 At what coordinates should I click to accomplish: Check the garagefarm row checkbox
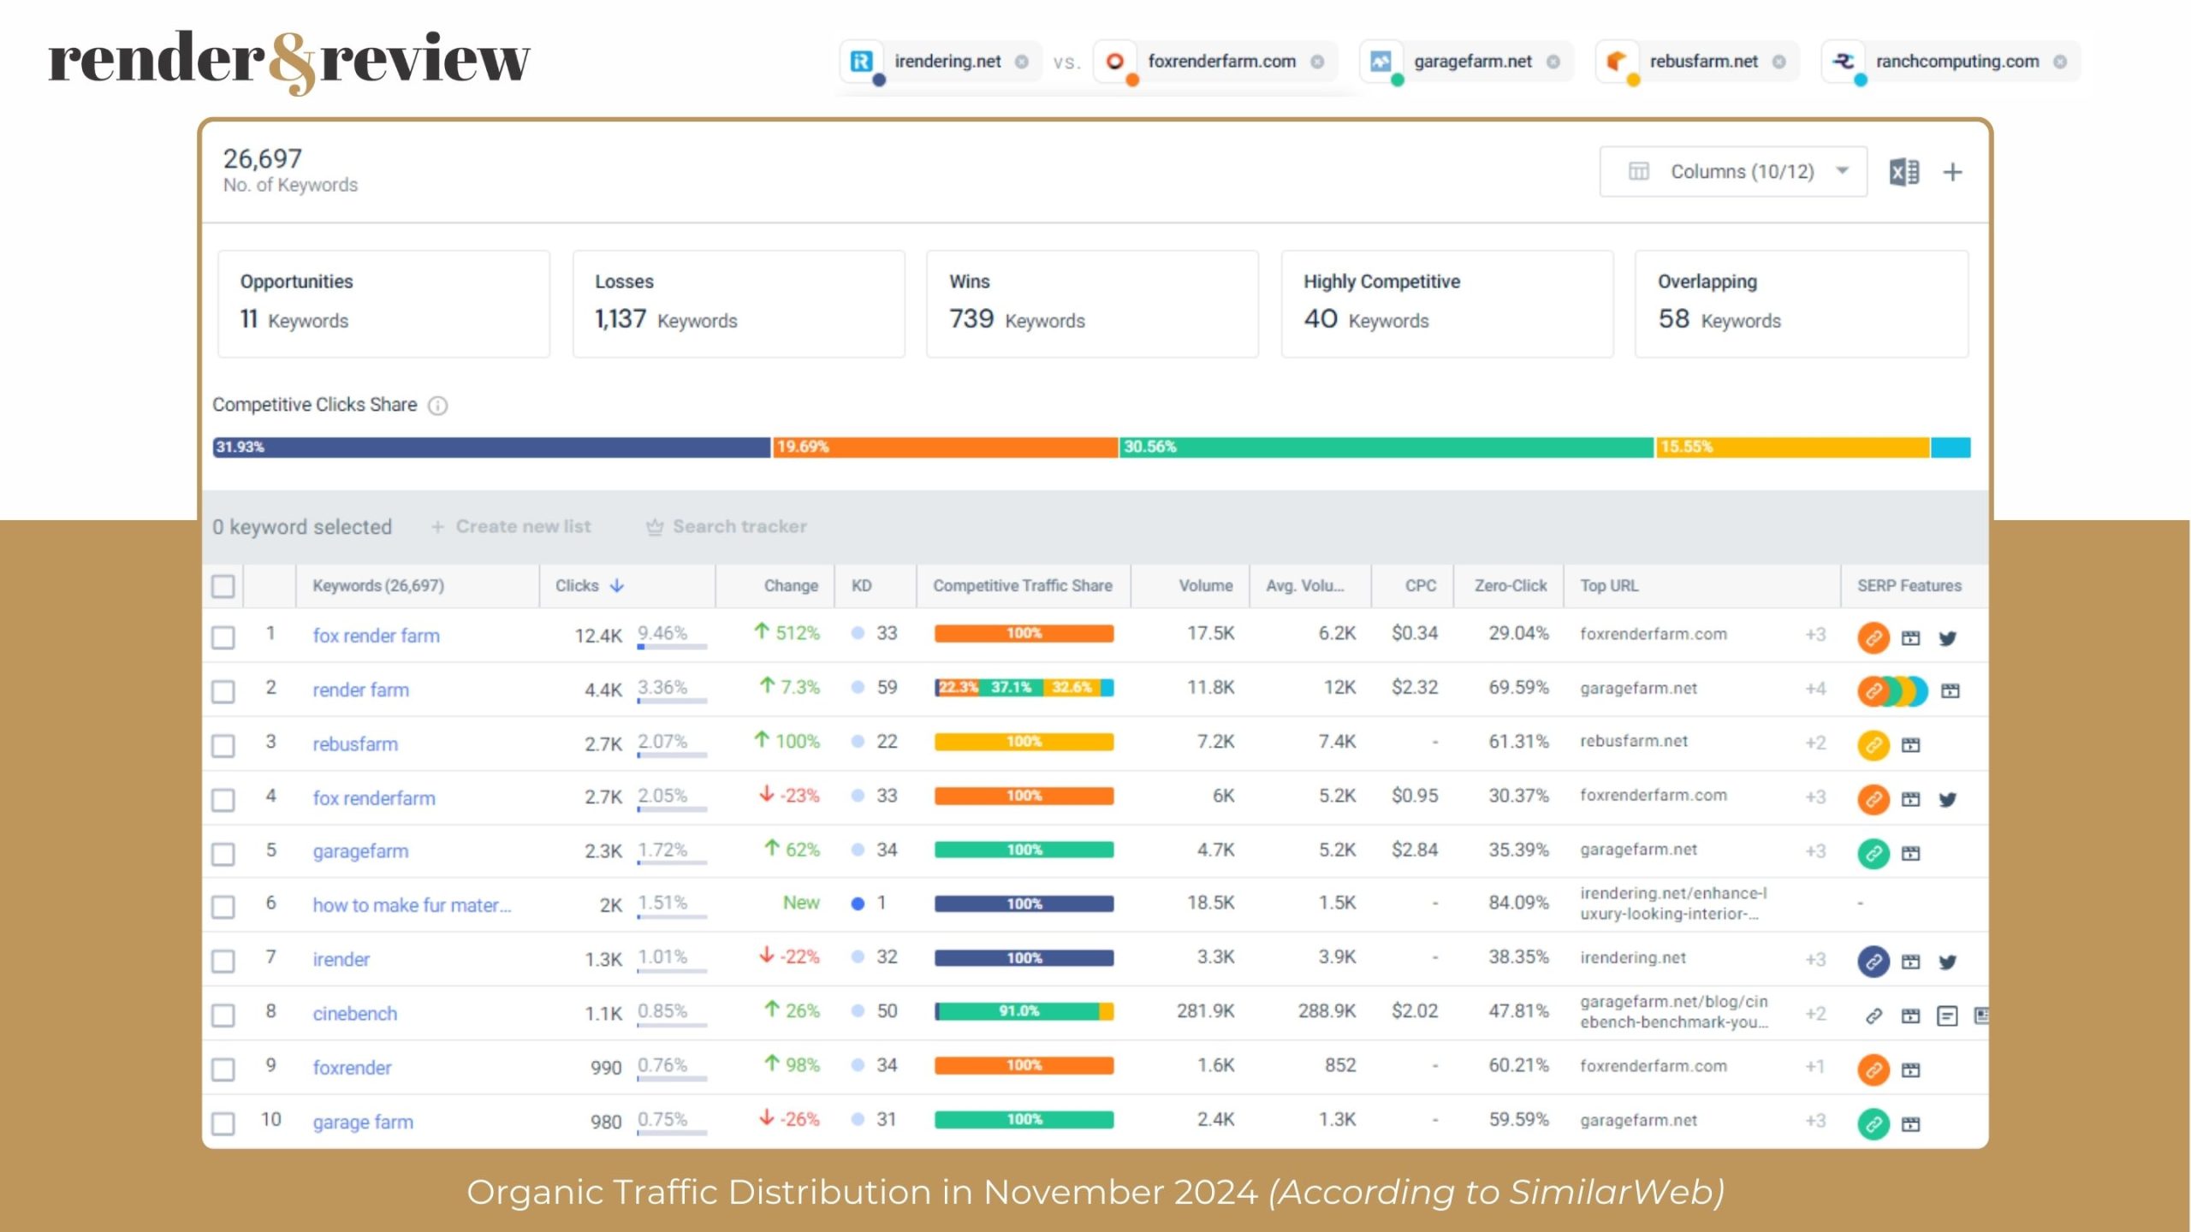point(223,853)
